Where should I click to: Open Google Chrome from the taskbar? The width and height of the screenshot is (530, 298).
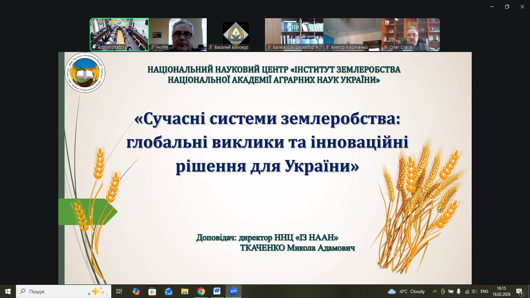coord(201,291)
